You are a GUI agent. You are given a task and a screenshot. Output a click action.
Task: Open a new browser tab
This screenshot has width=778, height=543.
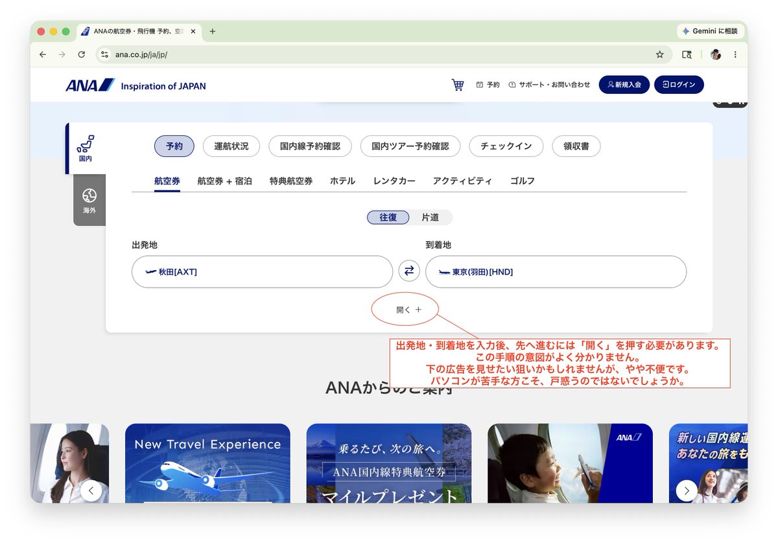point(212,31)
